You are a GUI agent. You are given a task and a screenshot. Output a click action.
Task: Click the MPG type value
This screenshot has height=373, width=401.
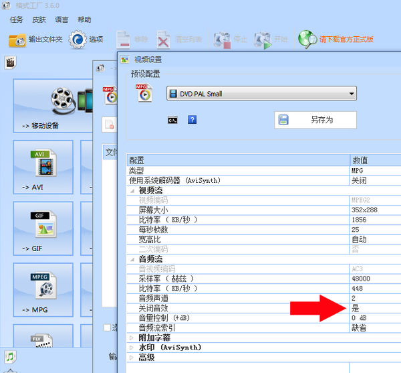[357, 171]
